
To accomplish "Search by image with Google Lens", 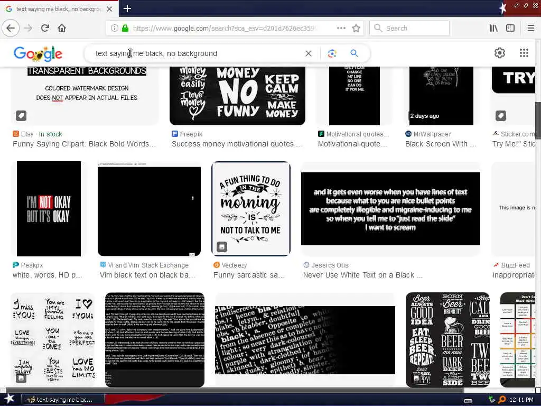I will click(x=332, y=53).
